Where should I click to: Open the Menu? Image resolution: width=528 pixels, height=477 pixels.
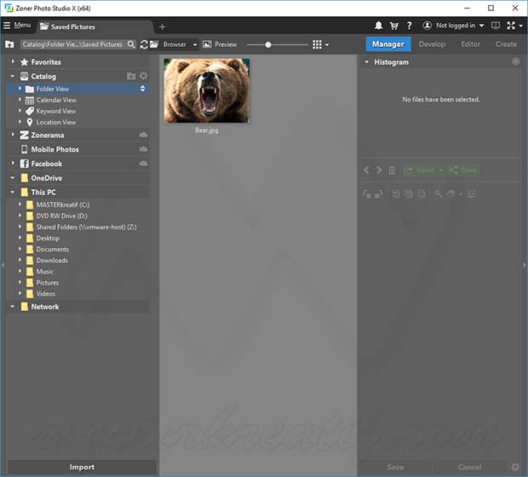(x=22, y=26)
